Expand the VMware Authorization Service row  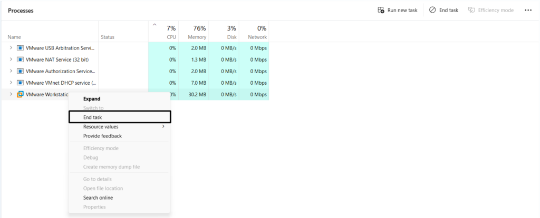[x=11, y=71]
